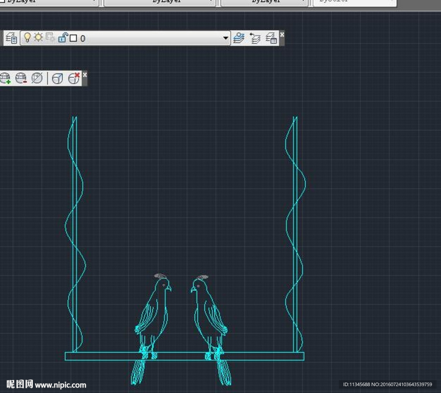Lock layer 0 with the padlock toggle
This screenshot has width=441, height=393.
(x=63, y=37)
